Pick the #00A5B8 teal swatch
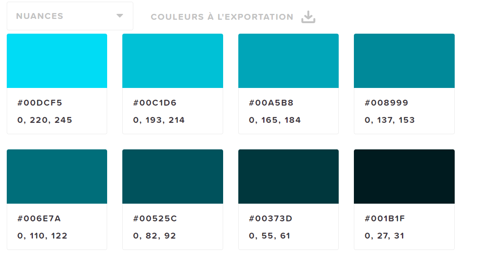Image resolution: width=480 pixels, height=255 pixels. click(x=289, y=61)
